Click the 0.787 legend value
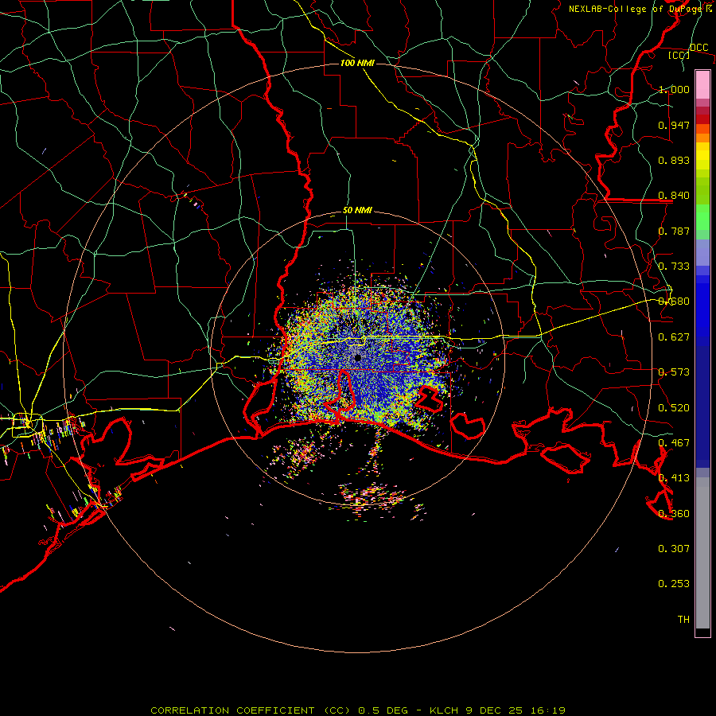 tap(674, 231)
